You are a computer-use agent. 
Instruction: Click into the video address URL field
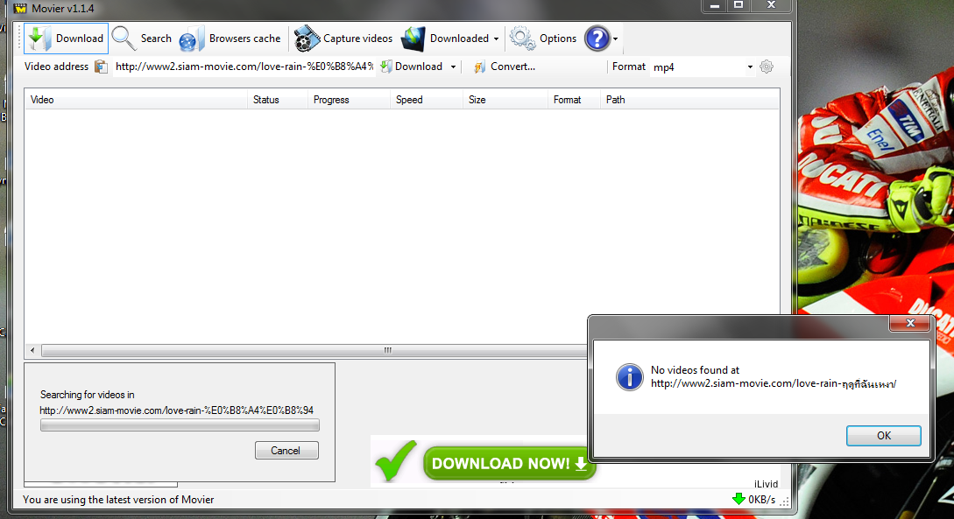(244, 67)
